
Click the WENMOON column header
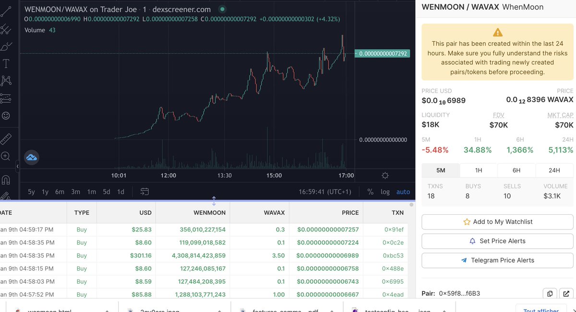click(193, 212)
